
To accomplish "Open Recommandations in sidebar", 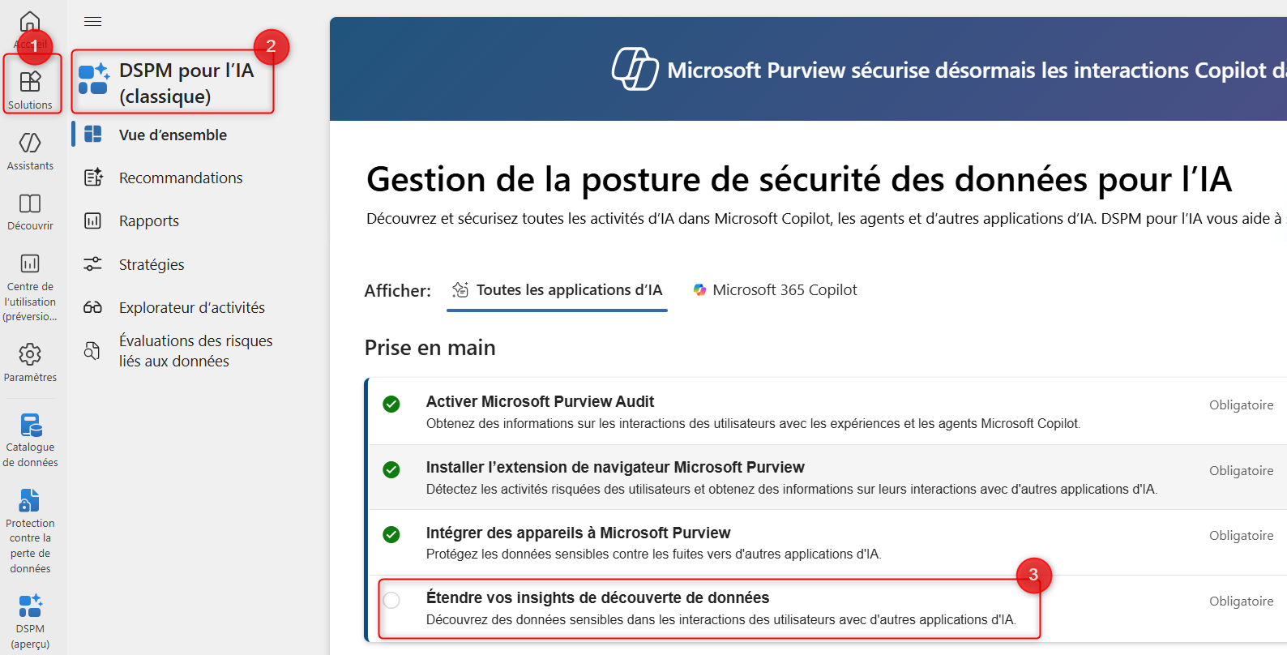I will point(180,178).
